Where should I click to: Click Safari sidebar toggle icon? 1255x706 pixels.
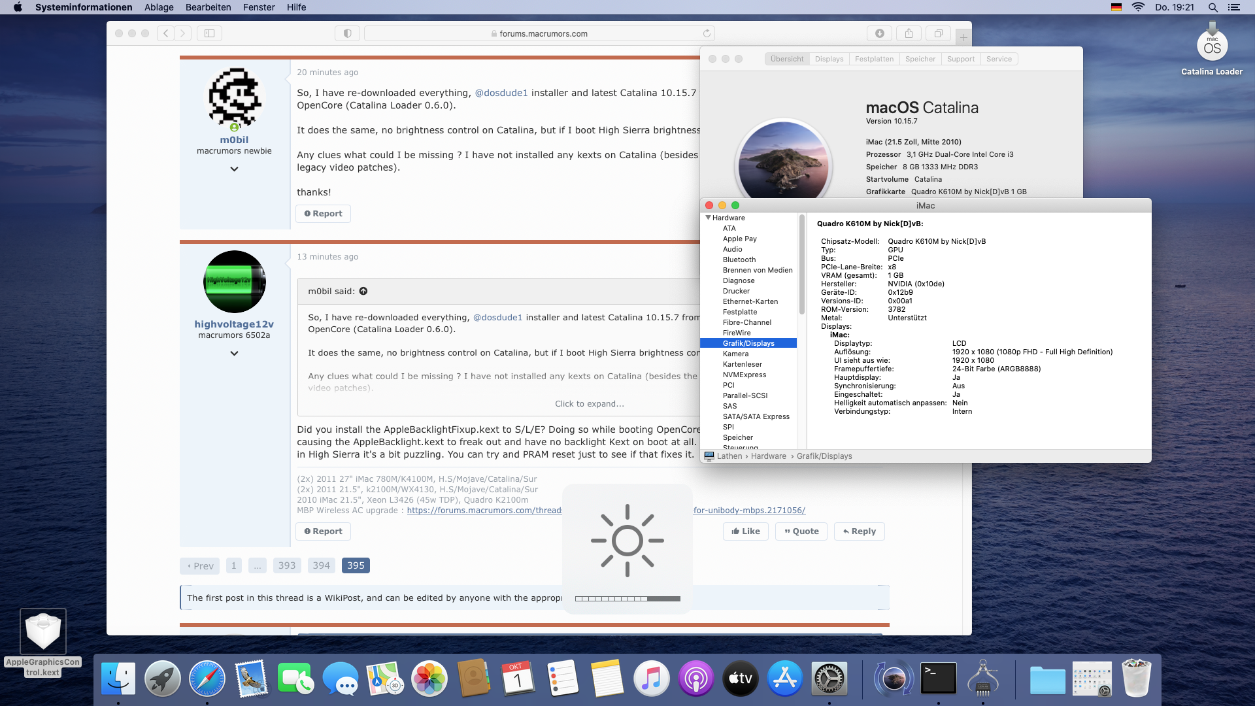[x=209, y=33]
